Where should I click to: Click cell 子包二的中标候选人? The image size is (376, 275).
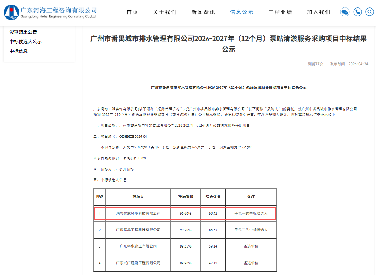(x=251, y=230)
